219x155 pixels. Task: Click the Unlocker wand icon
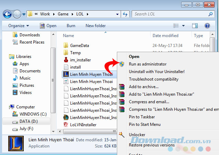(x=121, y=134)
